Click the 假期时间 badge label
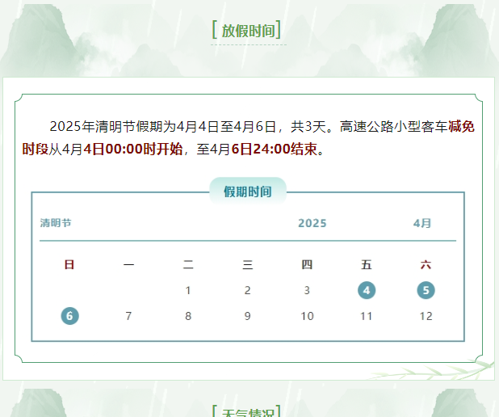Image resolution: width=499 pixels, height=417 pixels. coord(248,192)
